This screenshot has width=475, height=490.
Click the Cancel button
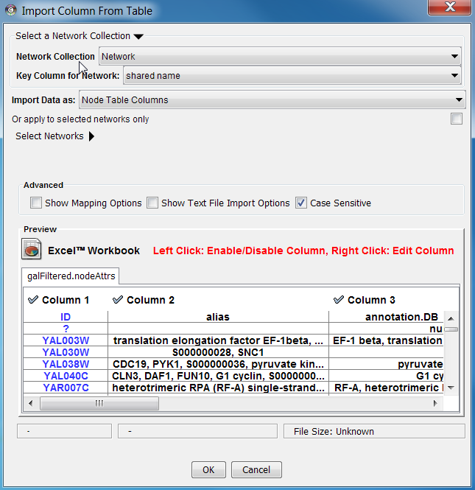pyautogui.click(x=256, y=469)
